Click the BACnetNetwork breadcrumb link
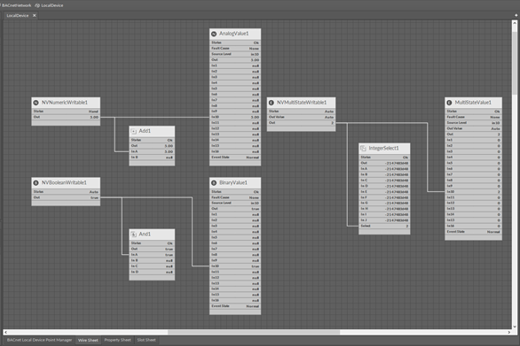Screen dimensions: 520x346 (16, 5)
